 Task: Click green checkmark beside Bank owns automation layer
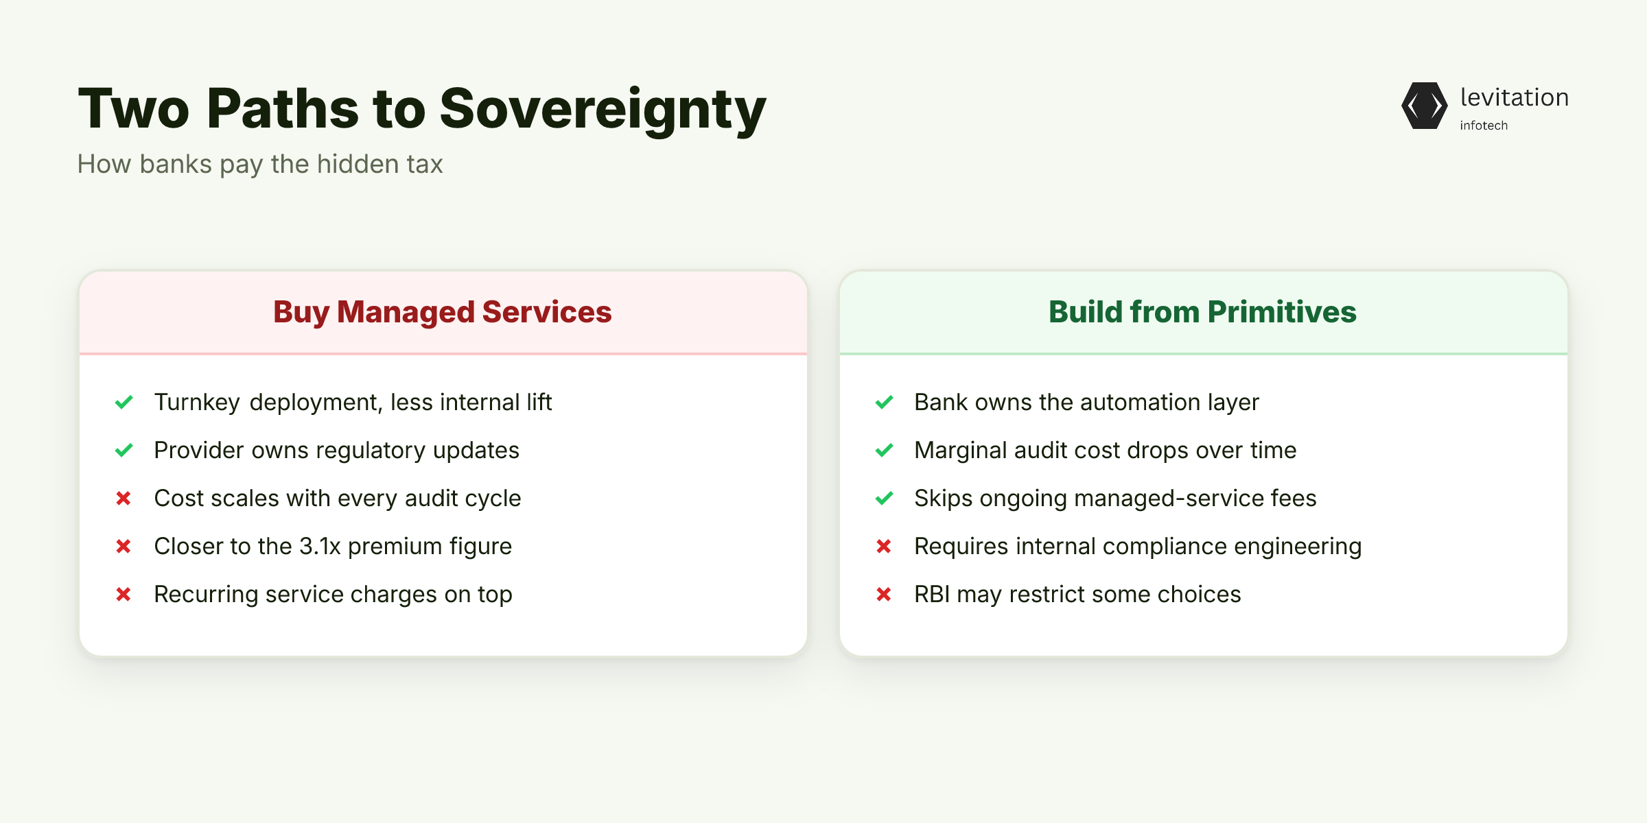(884, 402)
